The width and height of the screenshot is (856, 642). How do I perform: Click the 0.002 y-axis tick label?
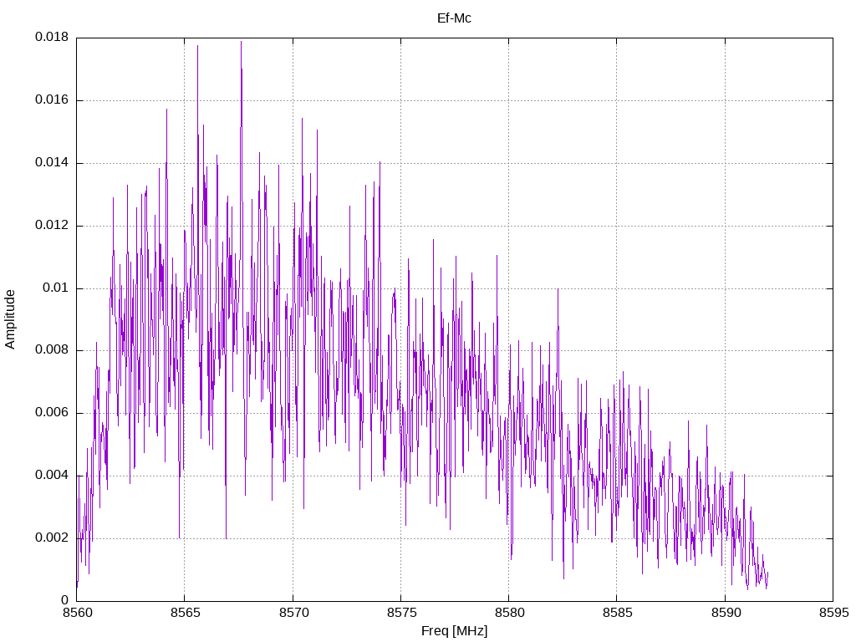[52, 538]
